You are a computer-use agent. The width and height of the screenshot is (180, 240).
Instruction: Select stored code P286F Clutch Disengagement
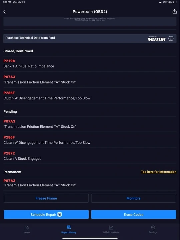tap(90, 96)
